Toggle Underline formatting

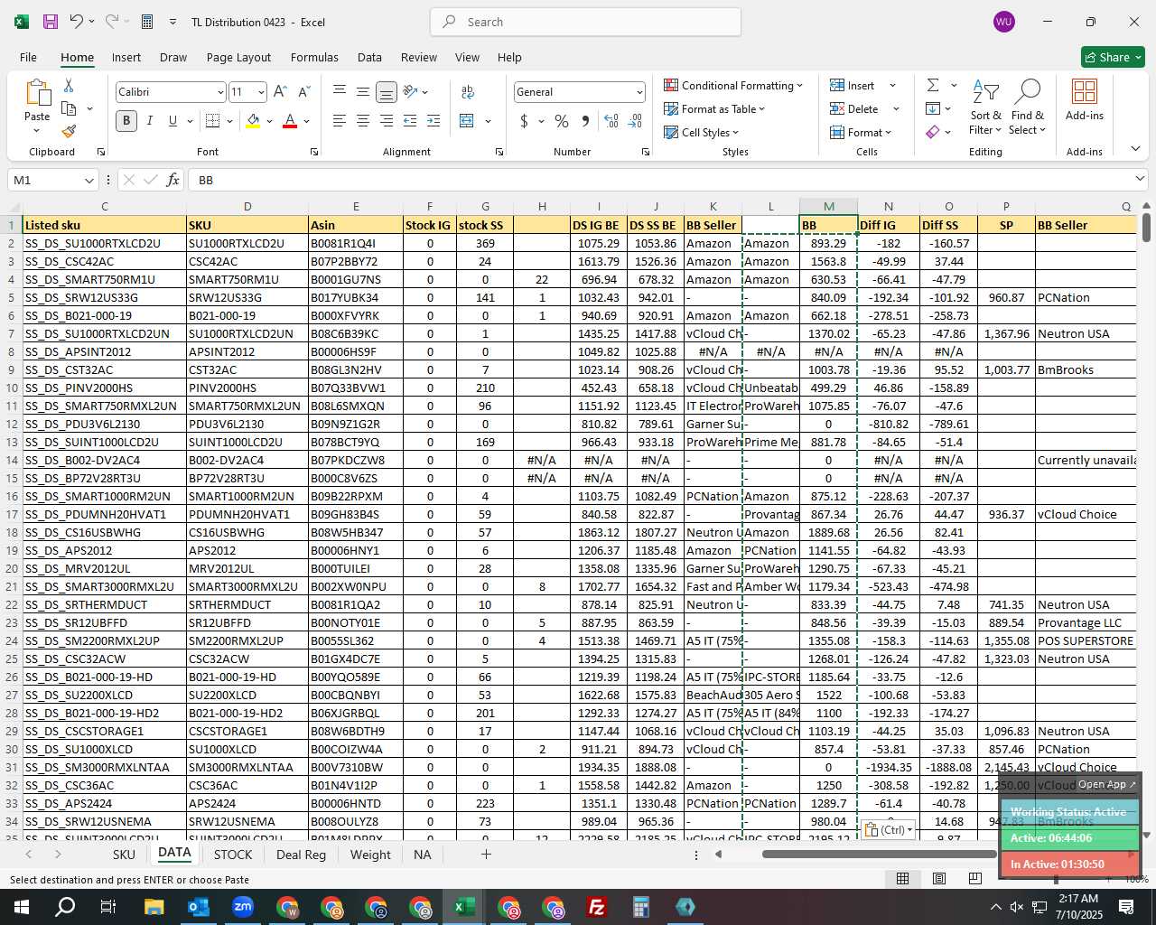click(x=172, y=121)
